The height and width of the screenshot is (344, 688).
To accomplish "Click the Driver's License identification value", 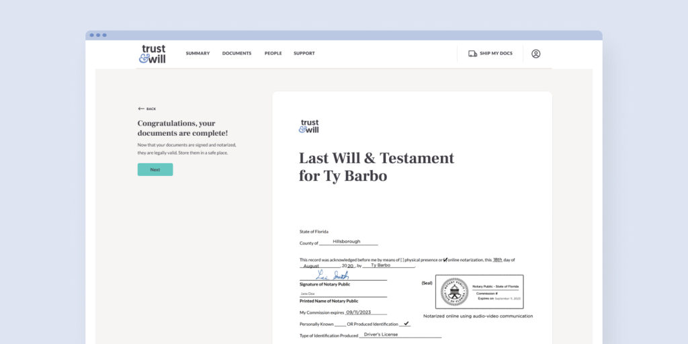I will pyautogui.click(x=381, y=335).
